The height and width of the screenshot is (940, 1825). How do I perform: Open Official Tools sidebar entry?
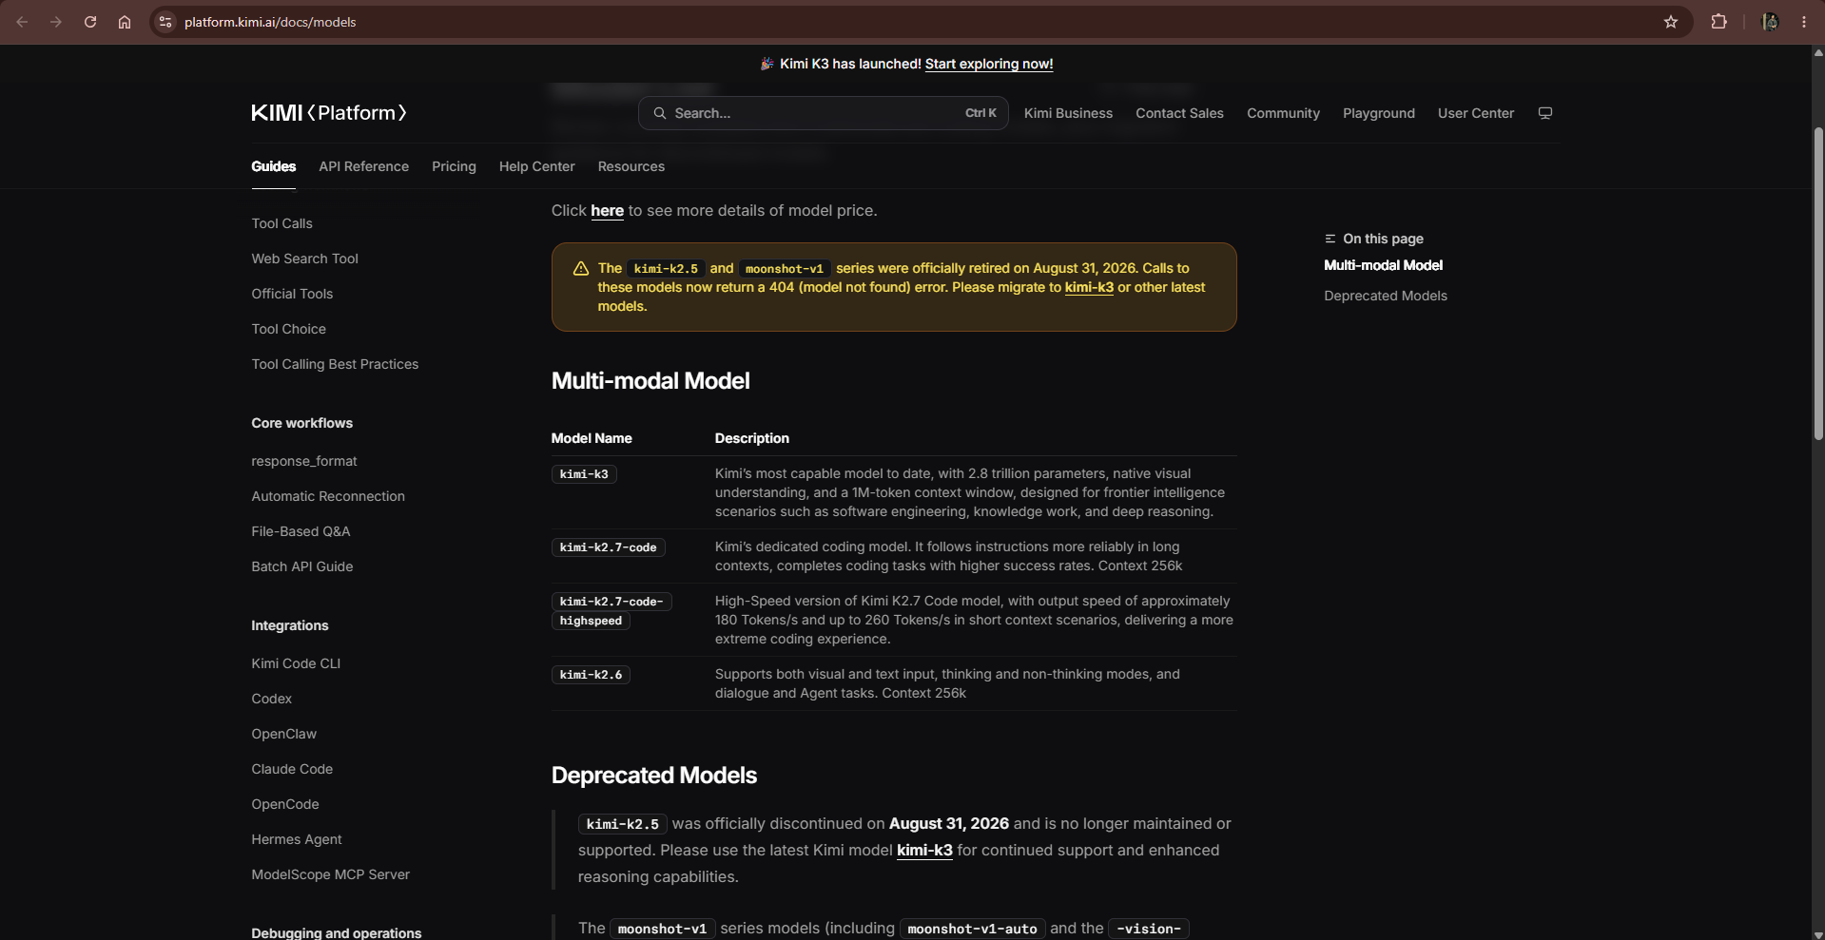pos(292,294)
